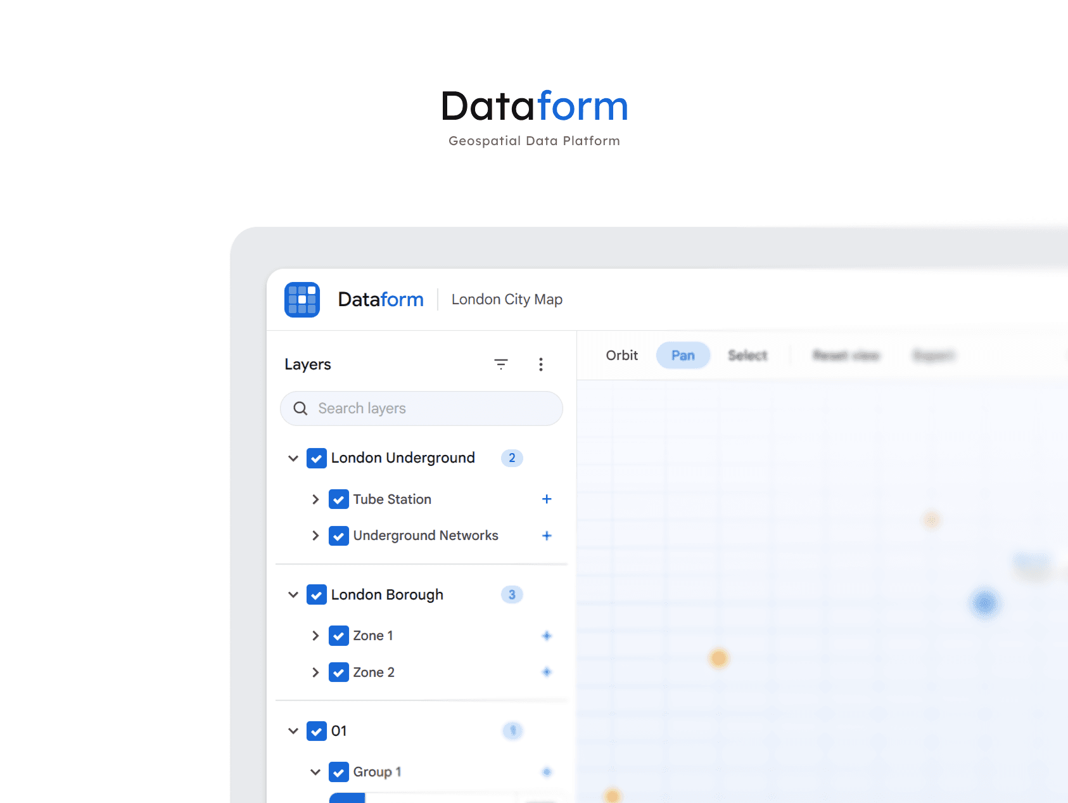Collapse the 01 group
The image size is (1068, 803).
pos(293,731)
